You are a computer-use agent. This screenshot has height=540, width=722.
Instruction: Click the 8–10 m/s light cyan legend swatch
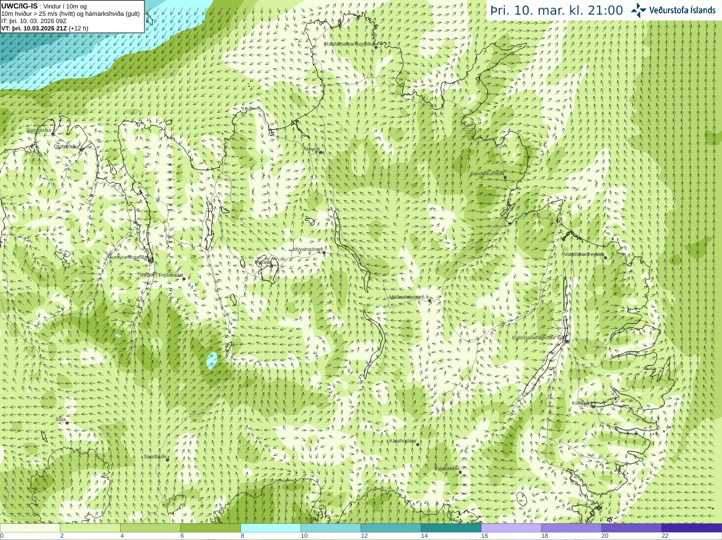[271, 528]
